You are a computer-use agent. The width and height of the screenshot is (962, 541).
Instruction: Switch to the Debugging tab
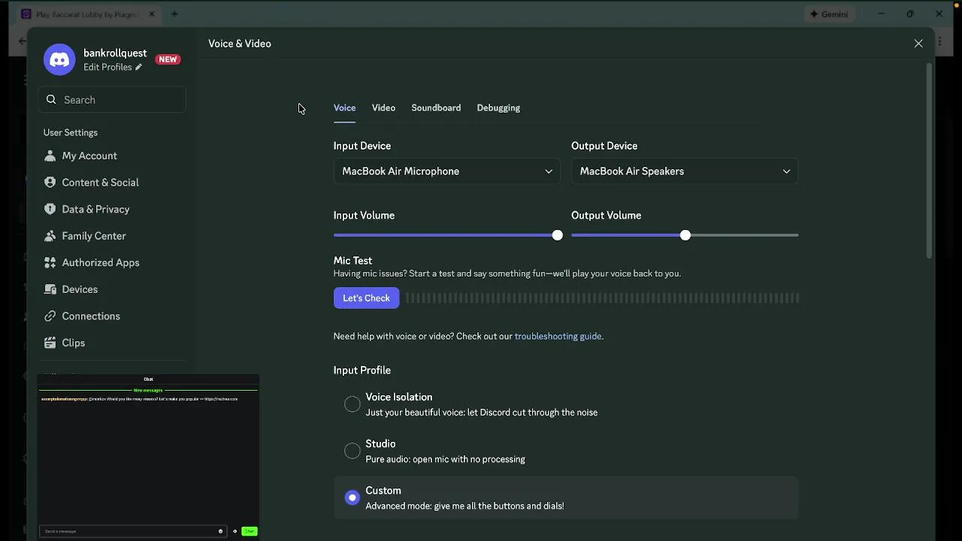coord(498,108)
